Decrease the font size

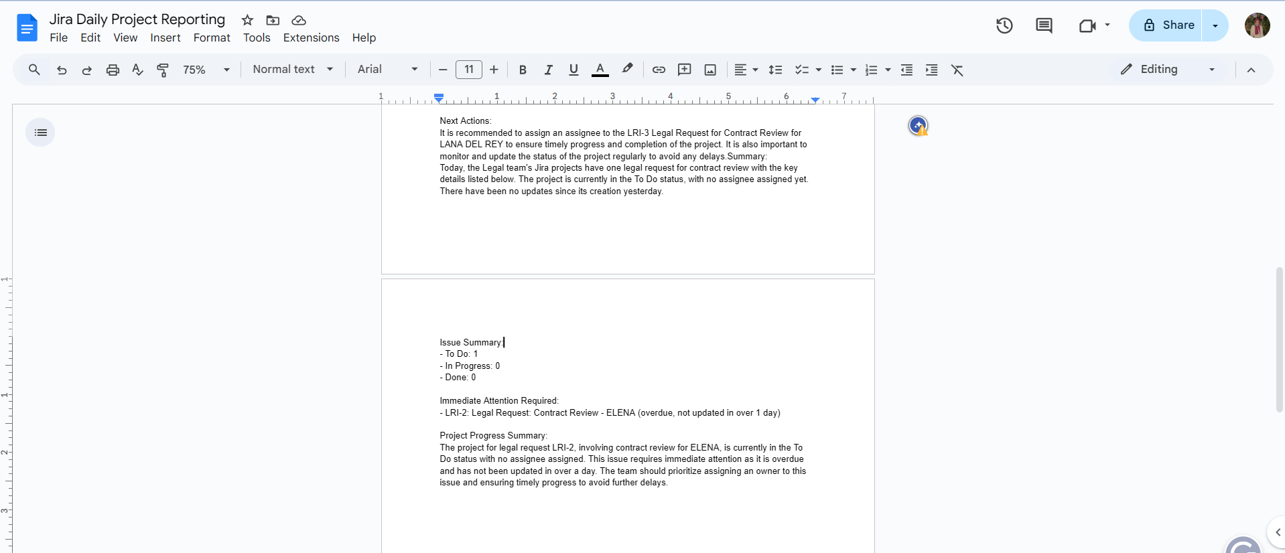point(443,70)
